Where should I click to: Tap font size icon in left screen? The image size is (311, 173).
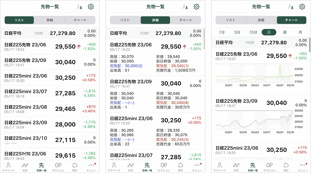pos(79,7)
